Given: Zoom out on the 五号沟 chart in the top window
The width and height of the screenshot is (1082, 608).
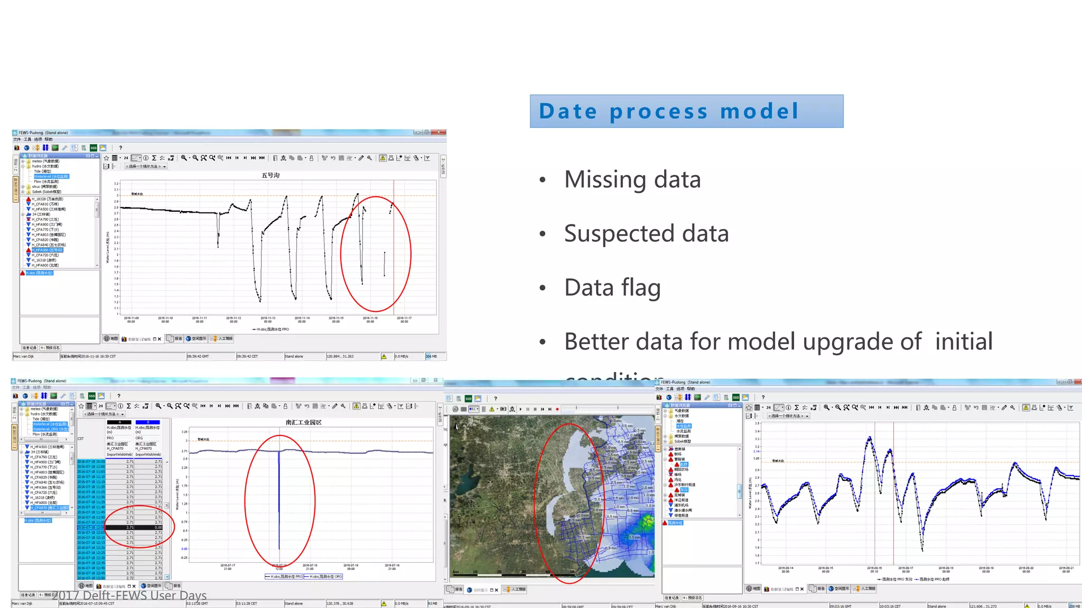Looking at the screenshot, I should (x=195, y=158).
